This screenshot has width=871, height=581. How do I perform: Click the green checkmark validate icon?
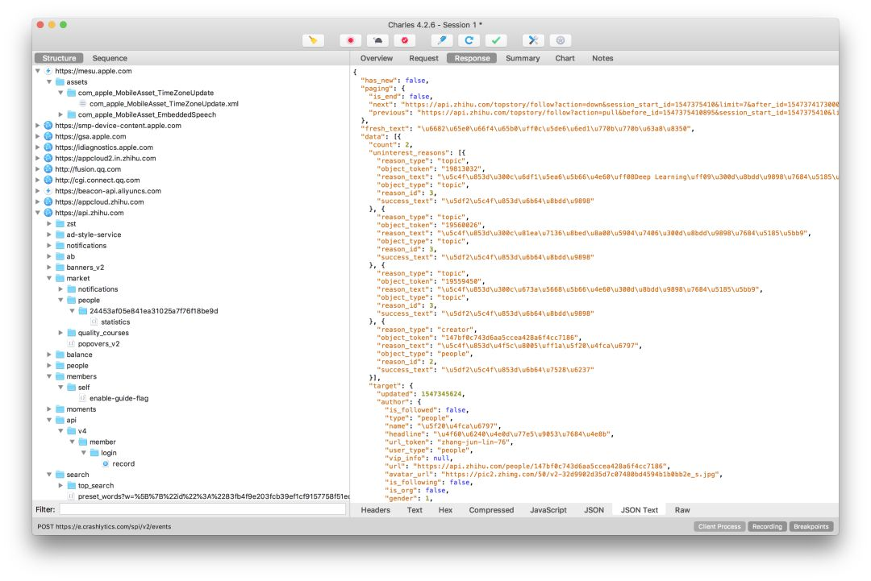point(496,40)
